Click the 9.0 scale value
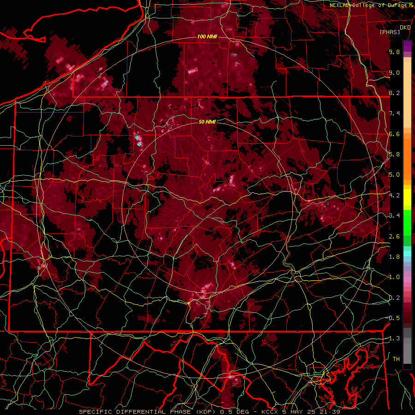 click(394, 73)
